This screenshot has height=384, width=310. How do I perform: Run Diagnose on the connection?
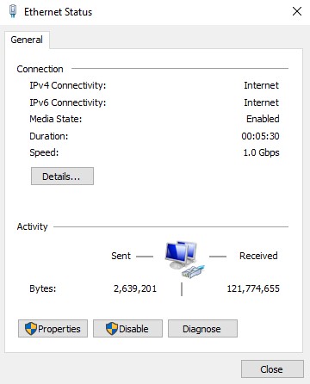pyautogui.click(x=202, y=329)
